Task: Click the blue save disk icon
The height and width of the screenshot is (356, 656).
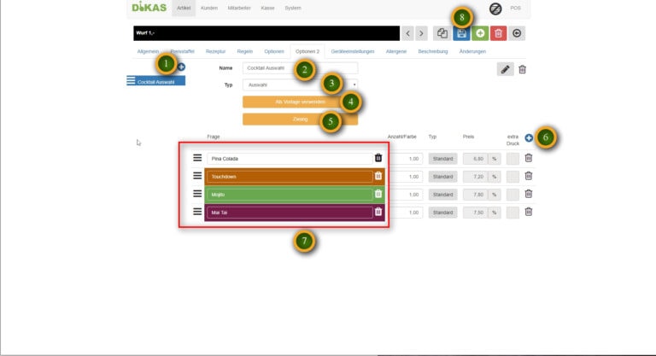Action: 461,33
